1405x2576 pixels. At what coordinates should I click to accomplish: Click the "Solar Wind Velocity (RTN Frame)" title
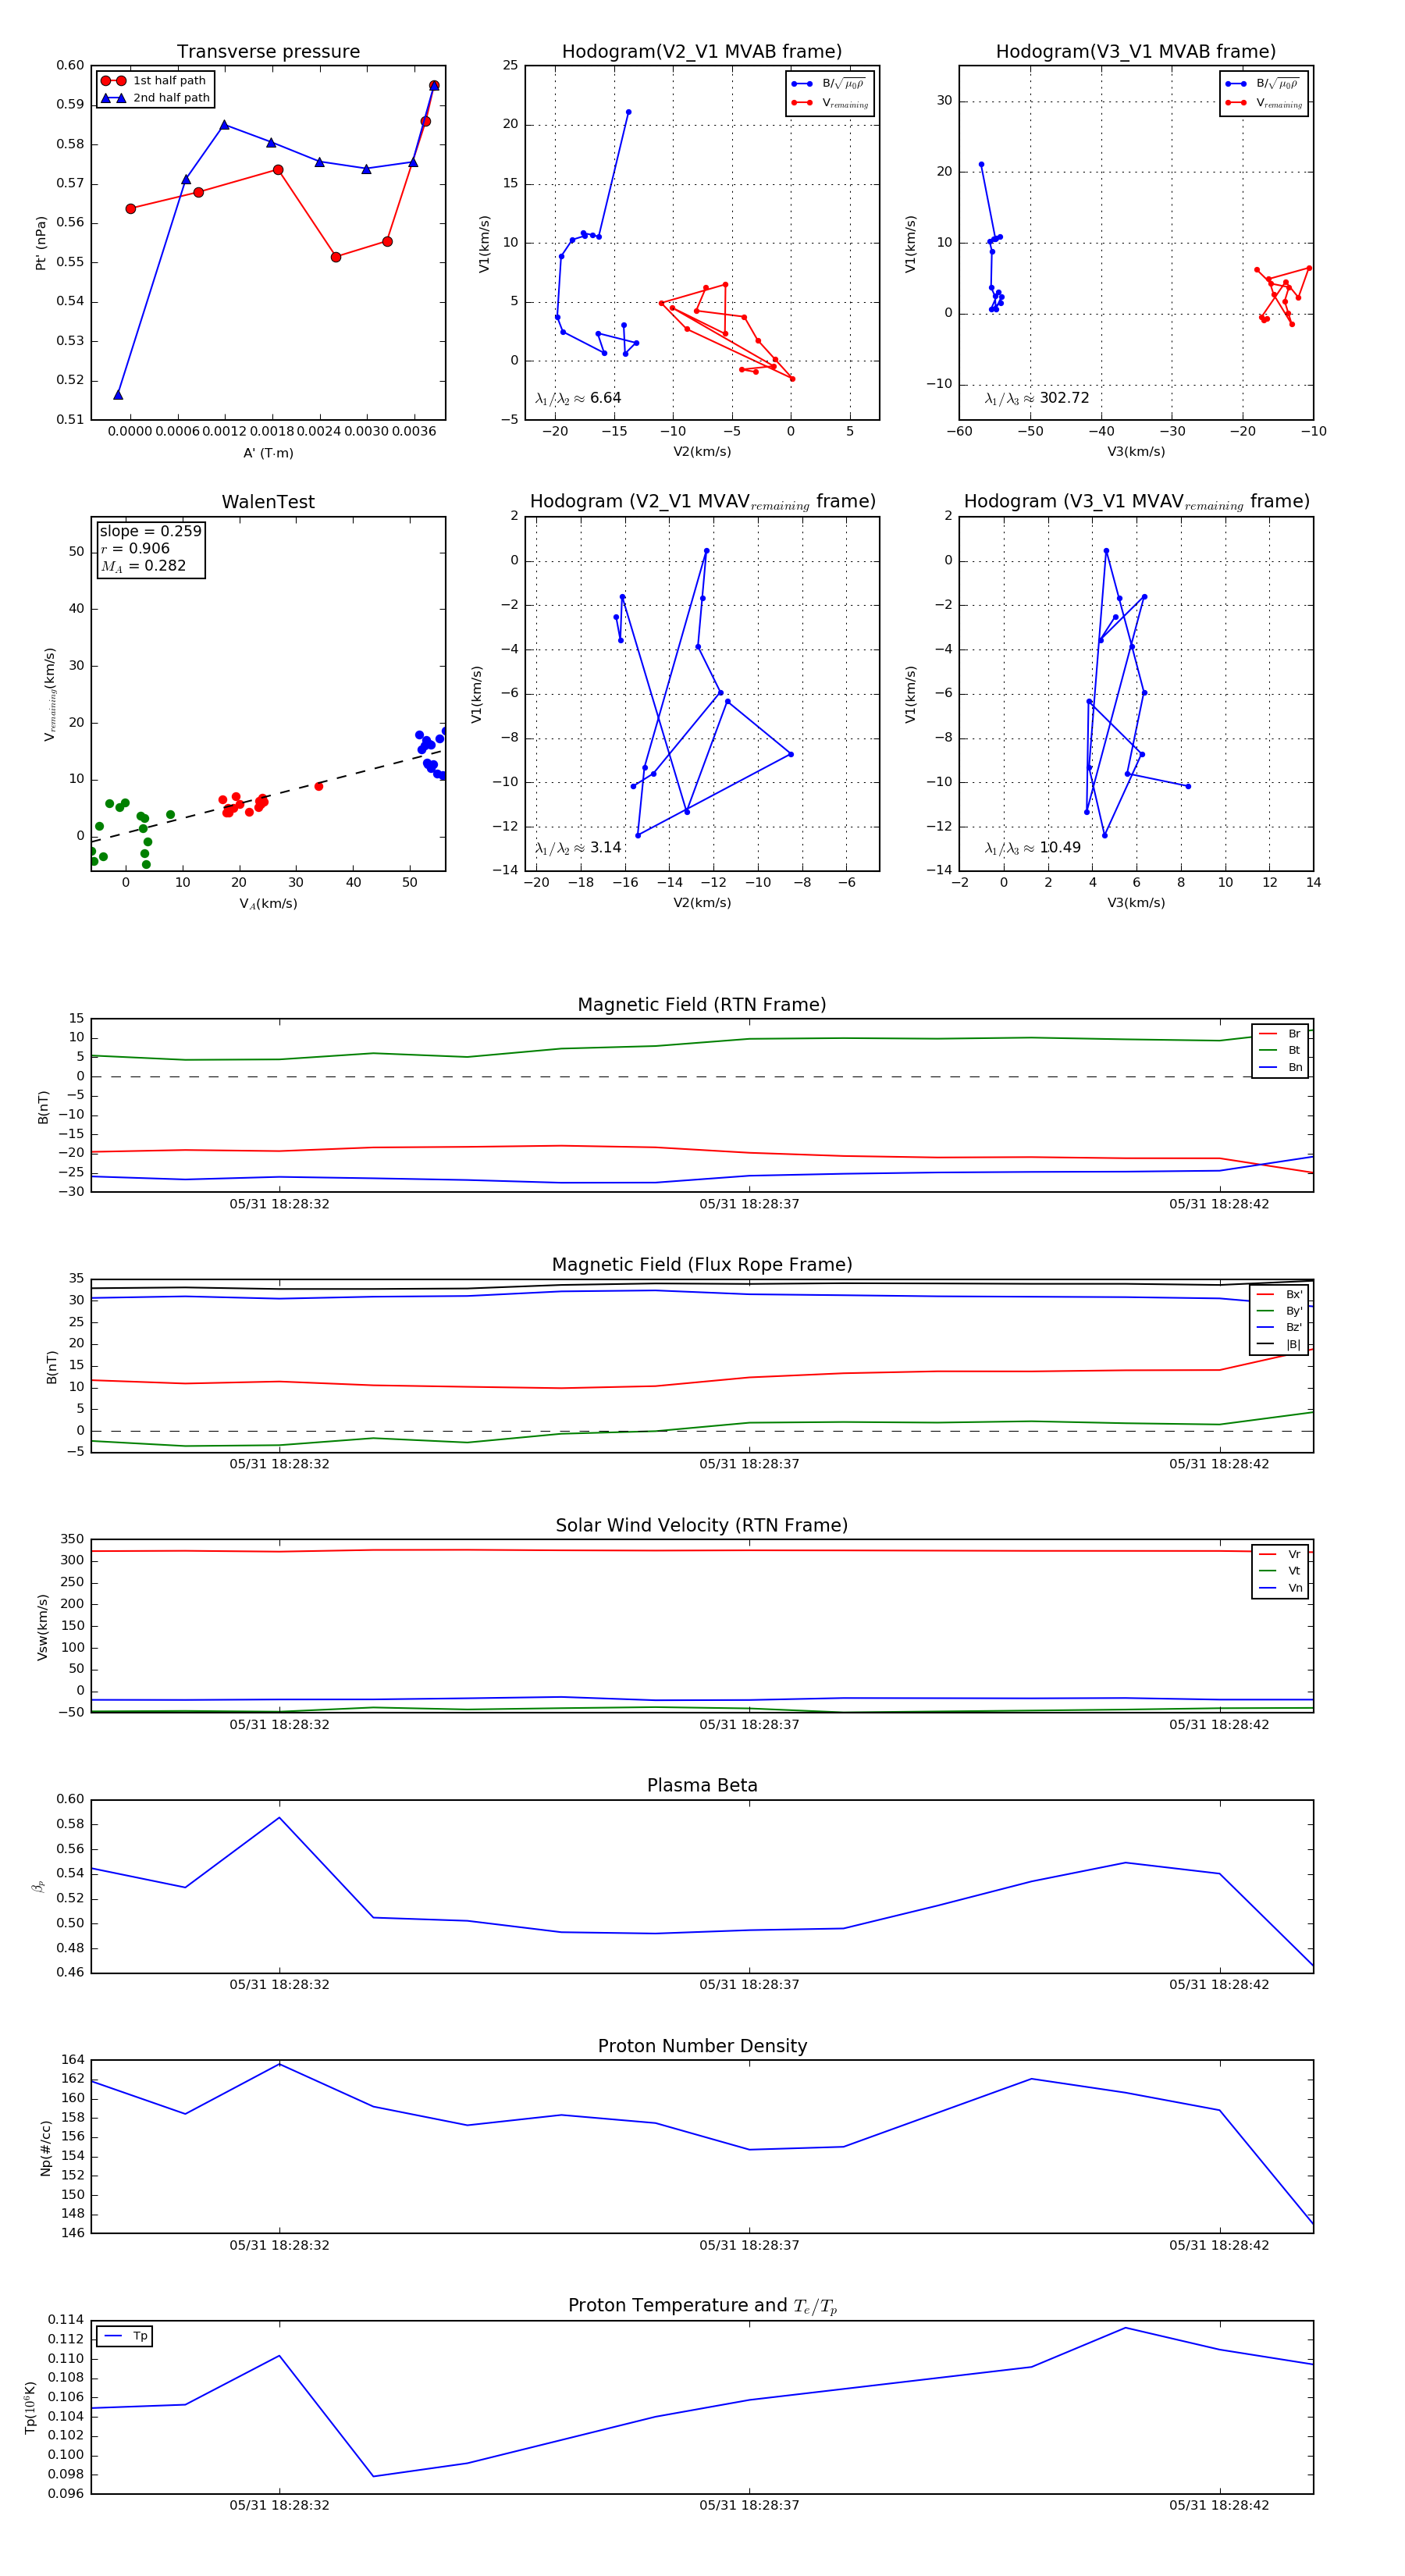click(x=702, y=1526)
